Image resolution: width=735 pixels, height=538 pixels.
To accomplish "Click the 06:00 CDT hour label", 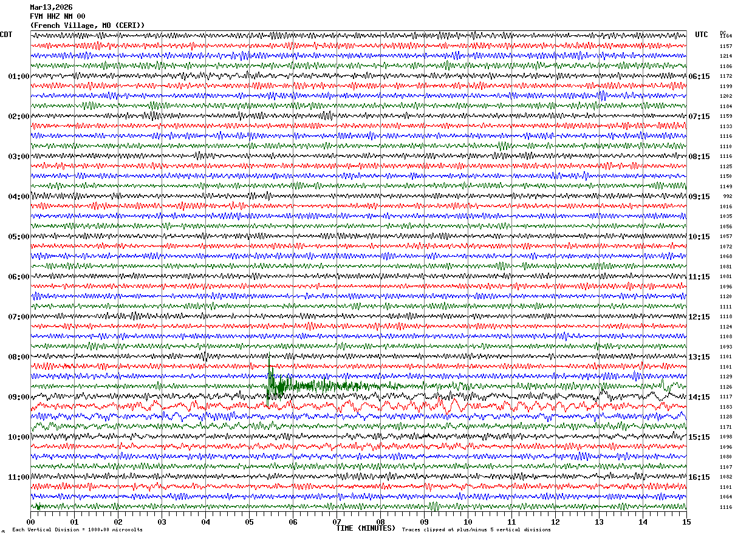I will point(19,277).
